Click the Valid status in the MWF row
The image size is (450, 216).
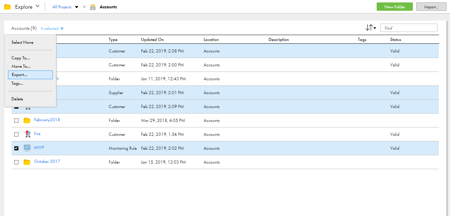pyautogui.click(x=395, y=148)
